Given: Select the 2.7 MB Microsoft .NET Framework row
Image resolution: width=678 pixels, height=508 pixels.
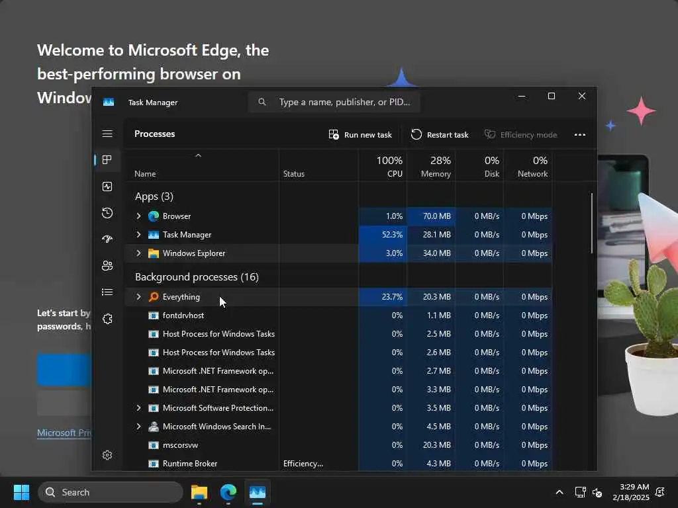Looking at the screenshot, I should (338, 371).
